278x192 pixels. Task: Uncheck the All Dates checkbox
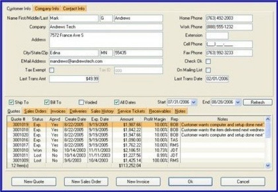[116, 102]
